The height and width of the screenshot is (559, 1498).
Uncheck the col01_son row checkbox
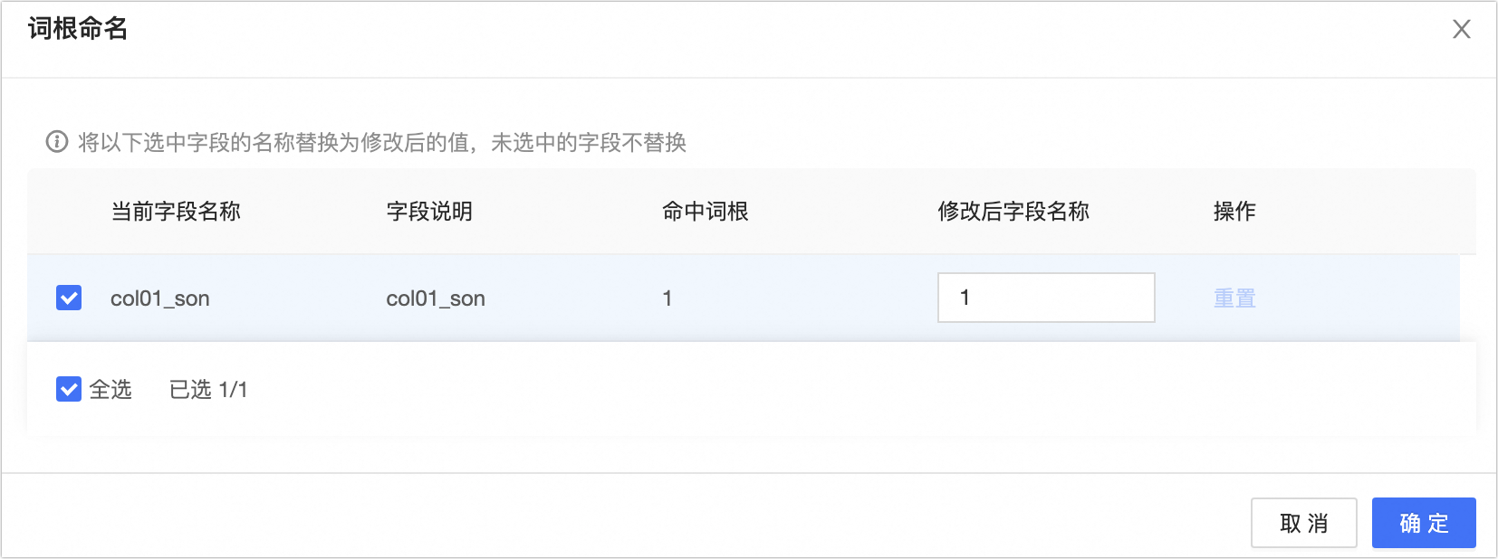pyautogui.click(x=69, y=298)
